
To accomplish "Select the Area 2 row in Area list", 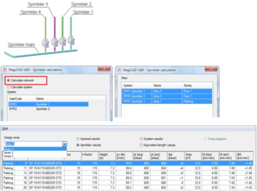I will click(x=167, y=91).
